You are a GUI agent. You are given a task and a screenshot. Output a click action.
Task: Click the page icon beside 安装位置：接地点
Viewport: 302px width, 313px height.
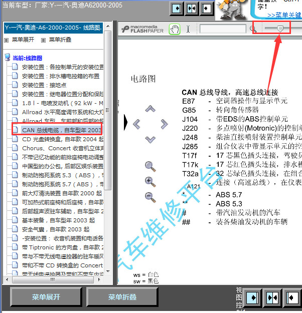(15, 85)
